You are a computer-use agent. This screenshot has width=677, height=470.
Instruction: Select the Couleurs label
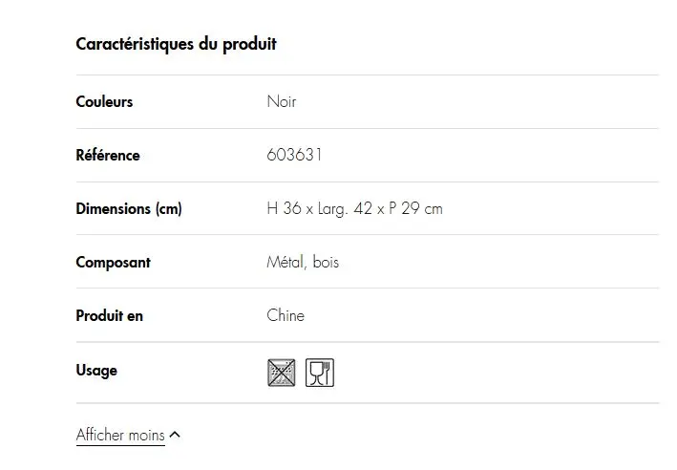[104, 102]
